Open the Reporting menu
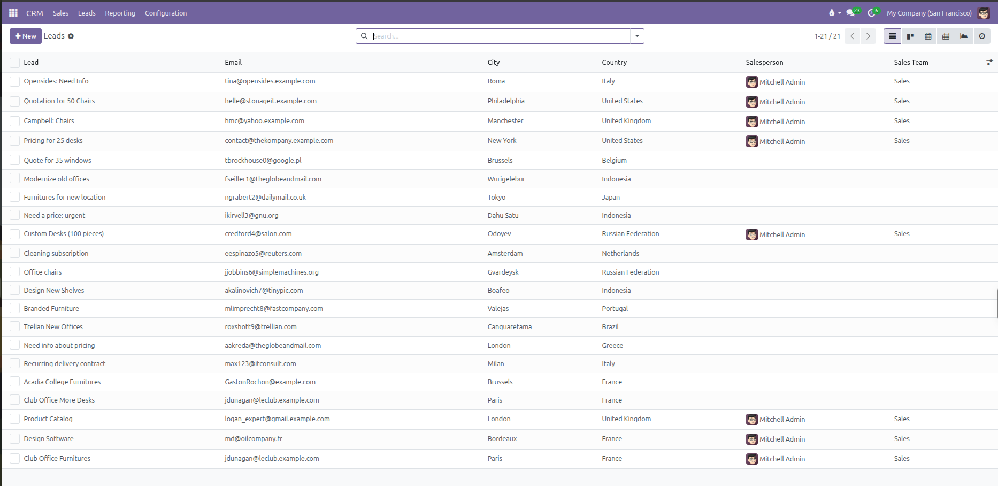Screen dimensions: 998x486 click(120, 13)
